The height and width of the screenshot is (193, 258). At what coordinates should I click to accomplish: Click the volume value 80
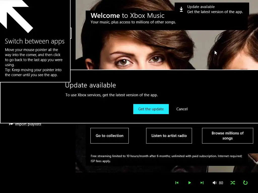point(221,183)
